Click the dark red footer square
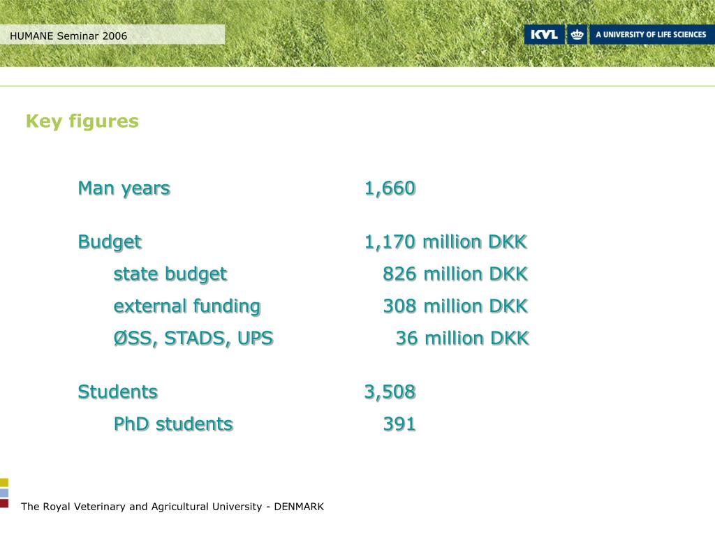 pyautogui.click(x=4, y=504)
